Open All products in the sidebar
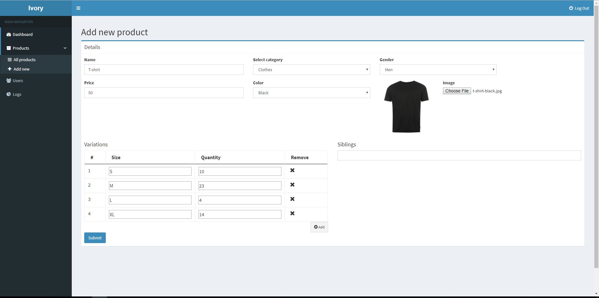 [24, 60]
